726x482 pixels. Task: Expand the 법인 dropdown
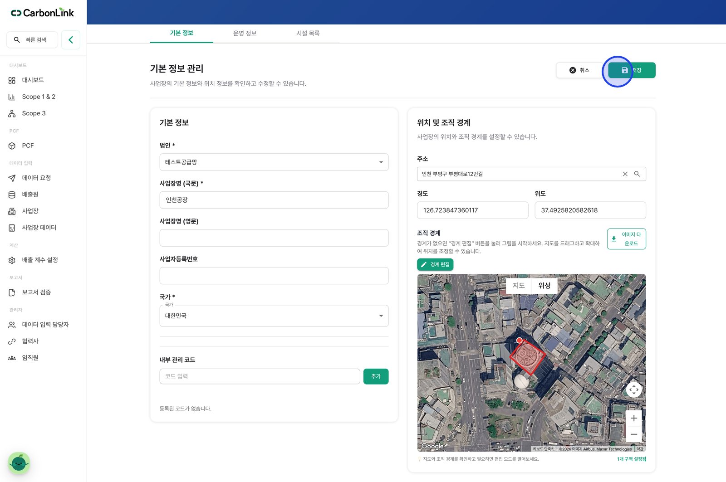pyautogui.click(x=274, y=162)
